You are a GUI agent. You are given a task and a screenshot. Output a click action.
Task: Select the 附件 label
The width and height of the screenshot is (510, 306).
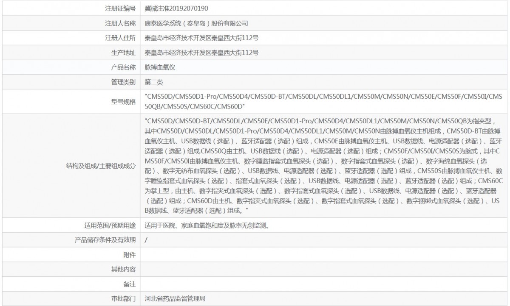pos(129,255)
